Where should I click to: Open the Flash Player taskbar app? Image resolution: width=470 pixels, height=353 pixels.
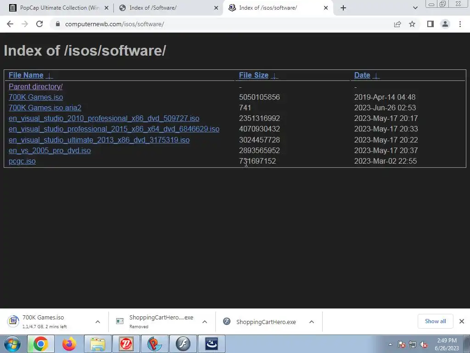(x=183, y=344)
